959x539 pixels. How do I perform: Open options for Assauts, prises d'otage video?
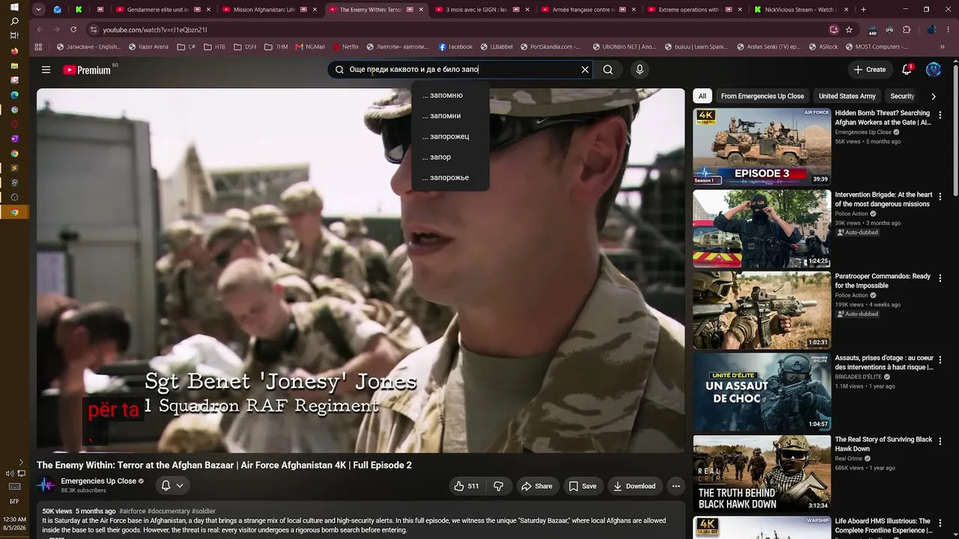tap(940, 360)
